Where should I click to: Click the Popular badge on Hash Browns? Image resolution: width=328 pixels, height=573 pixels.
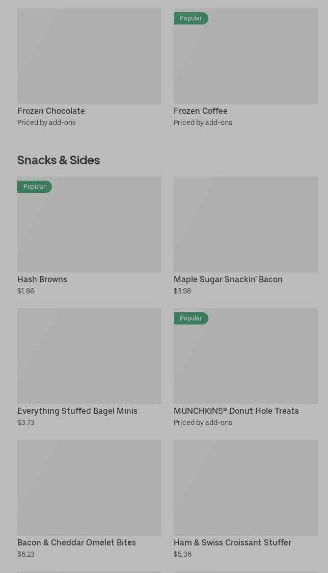pos(35,187)
